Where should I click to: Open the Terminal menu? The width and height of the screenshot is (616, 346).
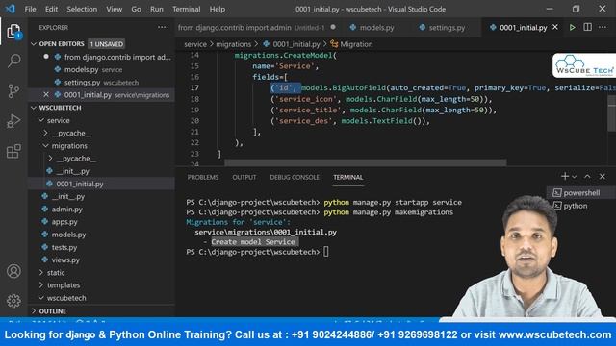click(x=186, y=9)
